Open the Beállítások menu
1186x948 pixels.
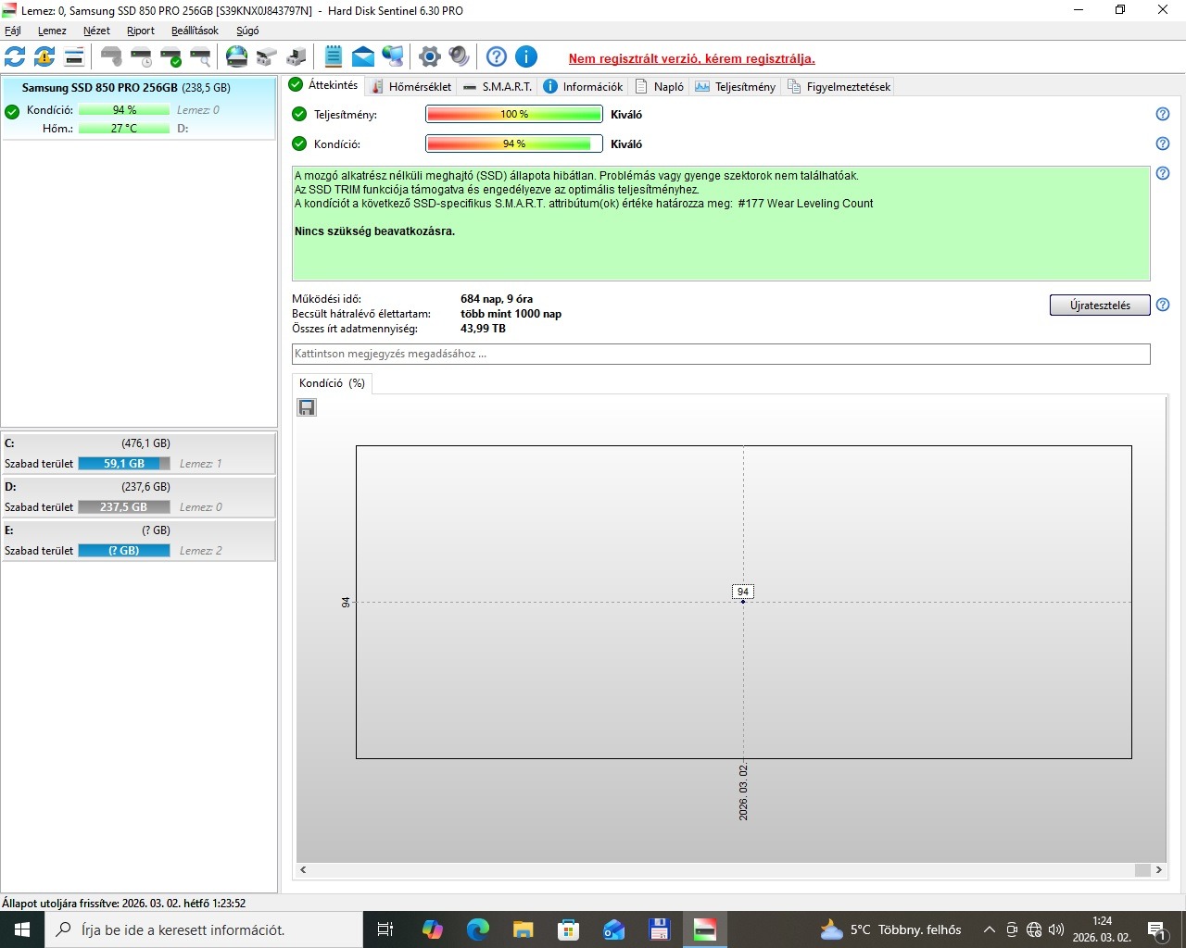(x=195, y=31)
